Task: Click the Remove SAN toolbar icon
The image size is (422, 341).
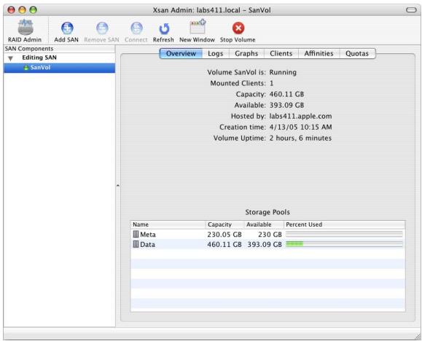Action: click(102, 28)
